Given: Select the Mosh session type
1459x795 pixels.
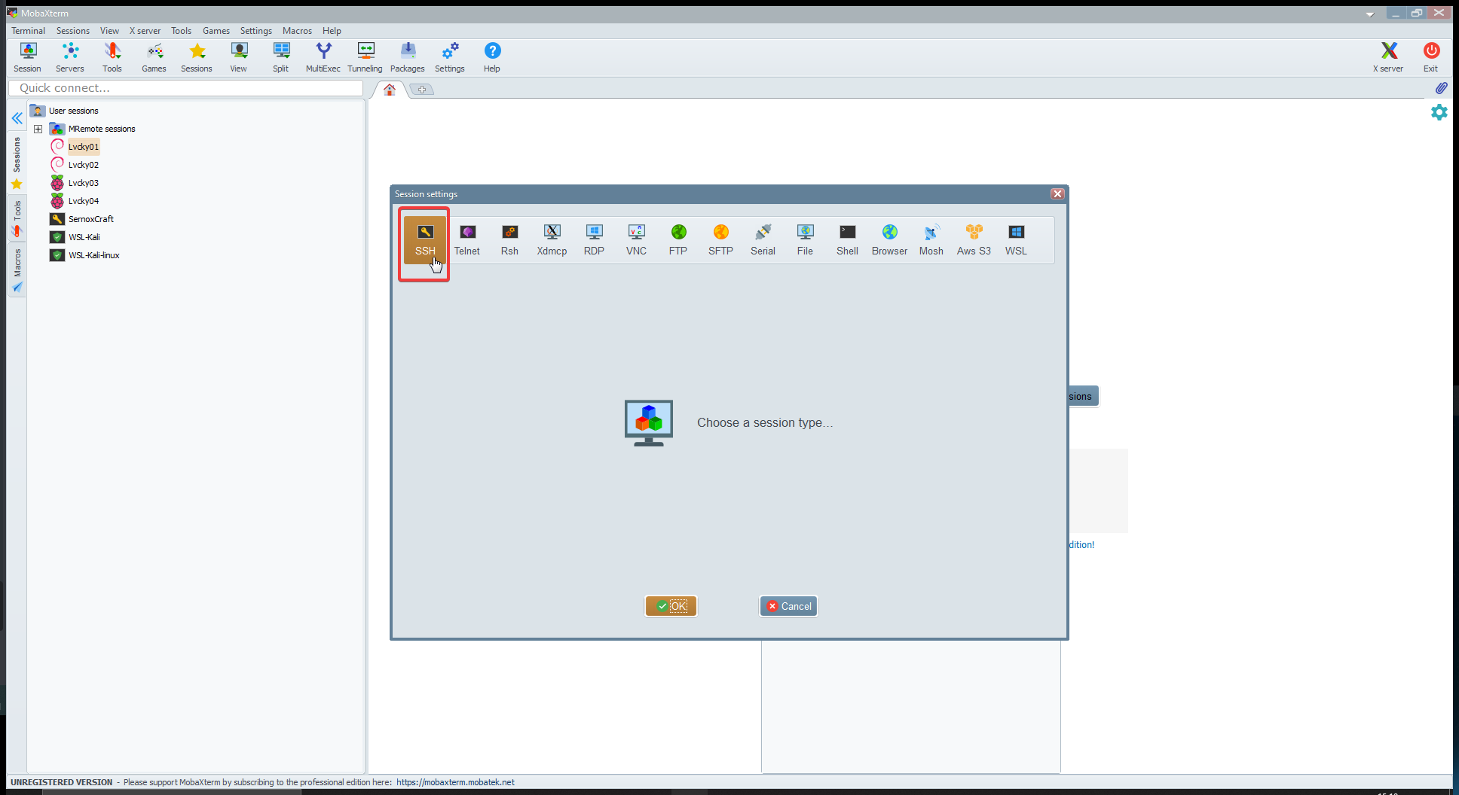Looking at the screenshot, I should click(x=931, y=239).
